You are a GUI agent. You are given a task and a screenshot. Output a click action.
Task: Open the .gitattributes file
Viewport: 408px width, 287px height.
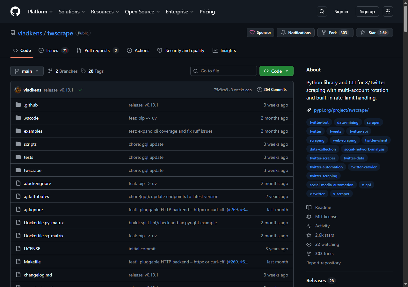36,196
